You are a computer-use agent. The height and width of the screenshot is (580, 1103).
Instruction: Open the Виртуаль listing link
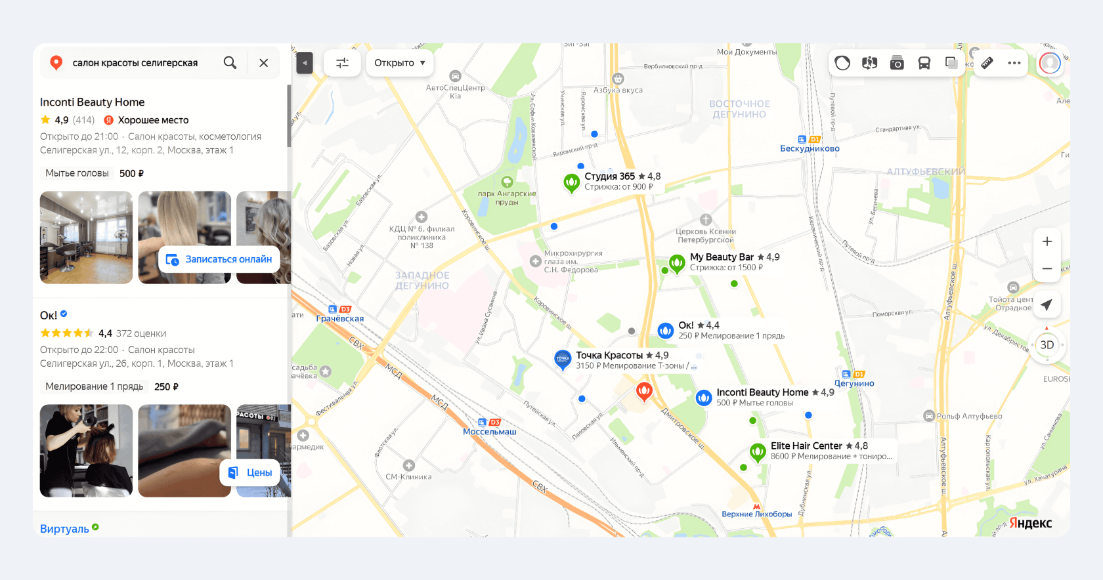(64, 529)
